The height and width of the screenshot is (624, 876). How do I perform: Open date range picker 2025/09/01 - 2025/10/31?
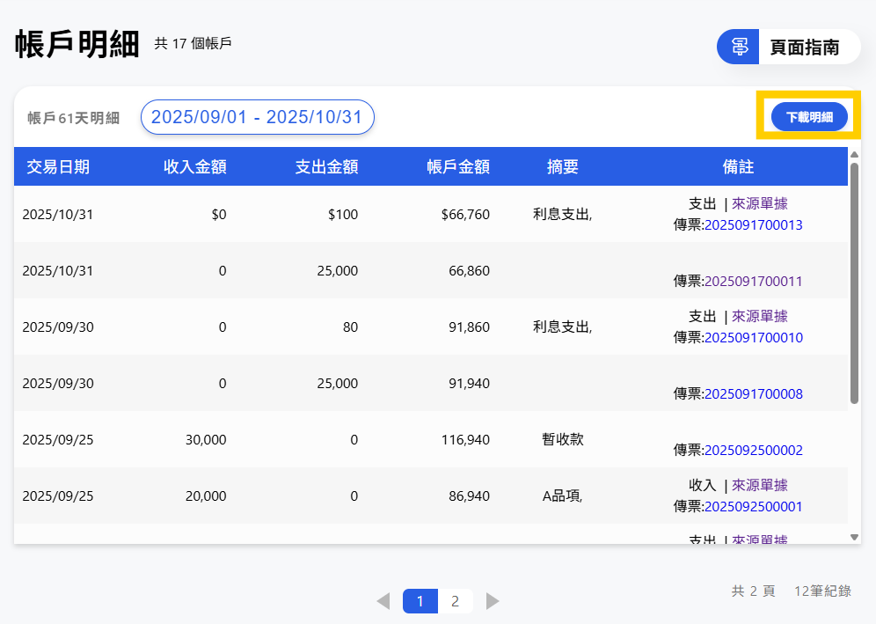click(x=257, y=117)
